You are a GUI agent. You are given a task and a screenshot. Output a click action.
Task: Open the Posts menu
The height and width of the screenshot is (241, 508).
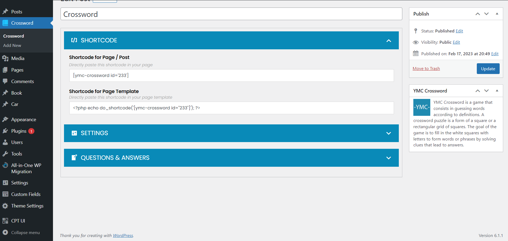26,12
